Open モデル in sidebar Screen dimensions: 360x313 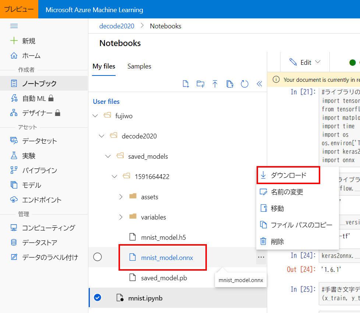(x=26, y=185)
